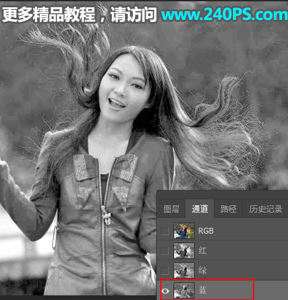Select the RGB channel label
Viewport: 288px width, 300px height.
206,231
